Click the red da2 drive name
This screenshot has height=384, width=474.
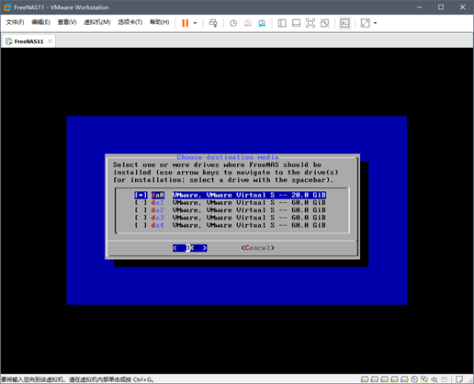157,210
